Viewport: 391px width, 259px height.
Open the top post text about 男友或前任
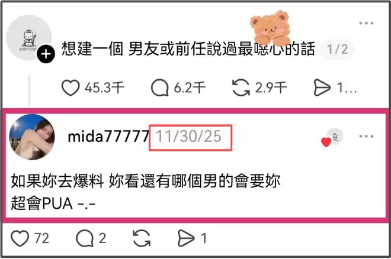(188, 48)
